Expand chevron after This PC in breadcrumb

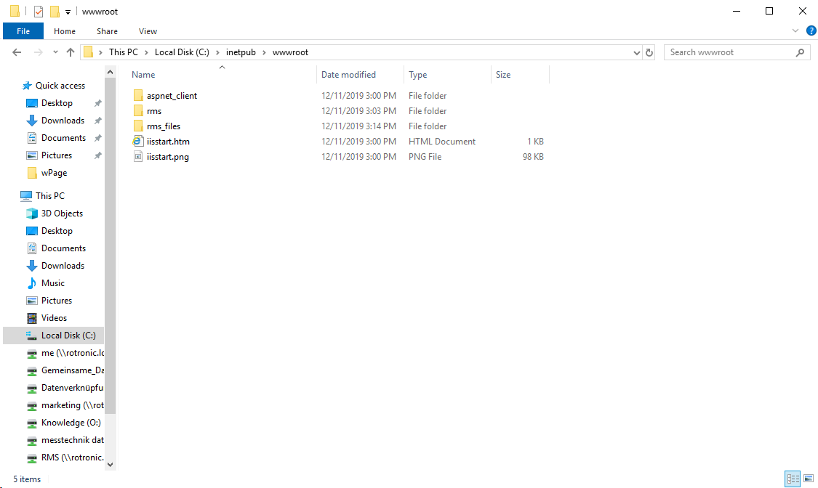click(147, 52)
